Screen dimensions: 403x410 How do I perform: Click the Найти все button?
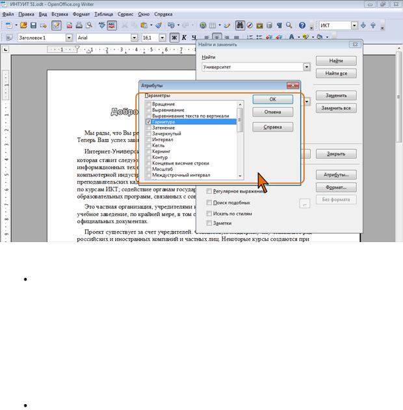[336, 74]
